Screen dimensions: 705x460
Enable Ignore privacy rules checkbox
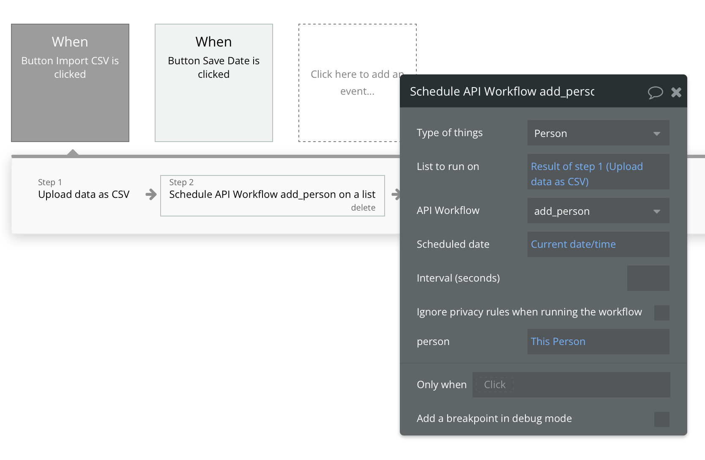(x=661, y=313)
